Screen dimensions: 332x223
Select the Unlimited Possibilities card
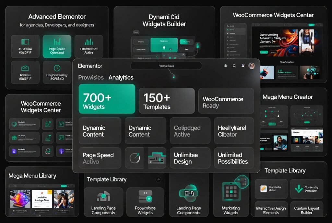point(234,158)
